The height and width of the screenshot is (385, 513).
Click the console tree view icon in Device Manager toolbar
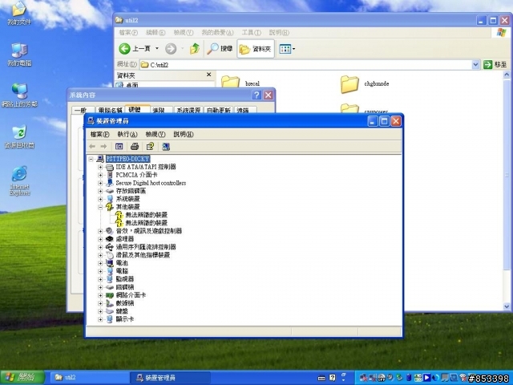coord(119,146)
